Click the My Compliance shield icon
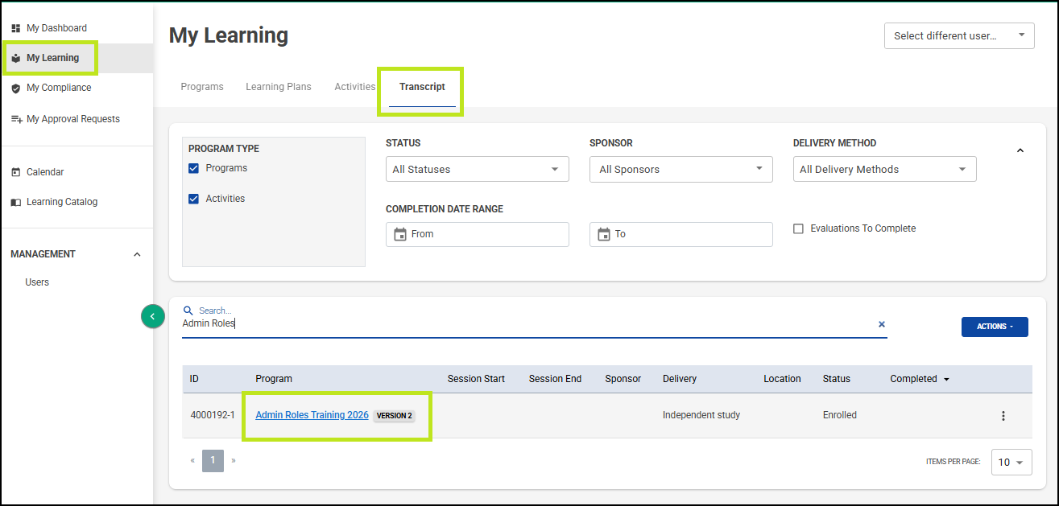This screenshot has height=506, width=1059. pyautogui.click(x=16, y=88)
